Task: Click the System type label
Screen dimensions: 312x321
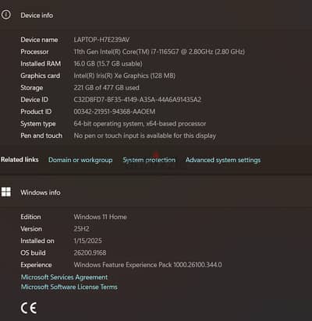Action: pos(38,124)
